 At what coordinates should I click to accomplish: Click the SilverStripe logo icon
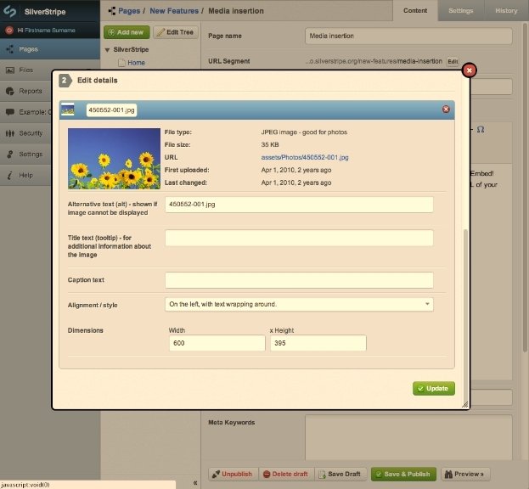[10, 12]
